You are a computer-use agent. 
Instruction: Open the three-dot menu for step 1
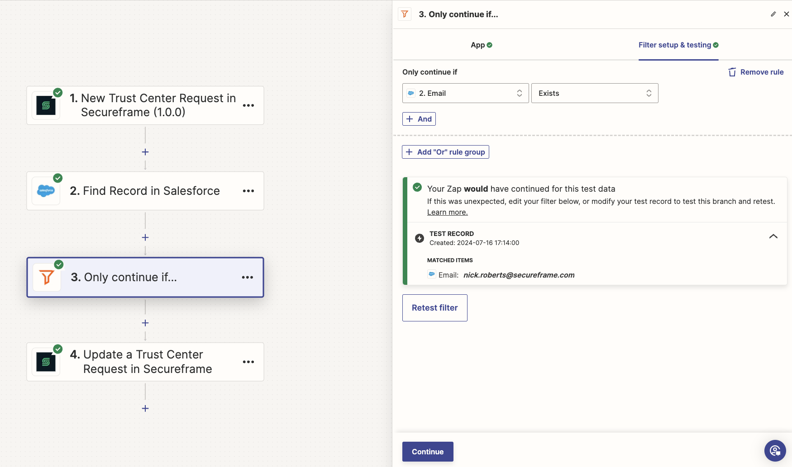tap(248, 105)
